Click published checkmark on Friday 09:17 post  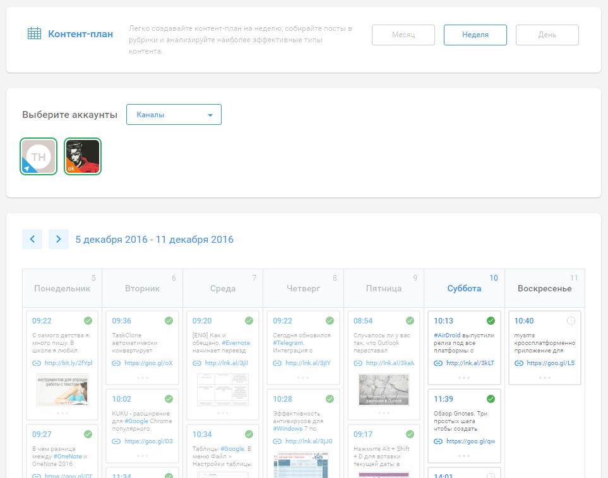(x=410, y=434)
